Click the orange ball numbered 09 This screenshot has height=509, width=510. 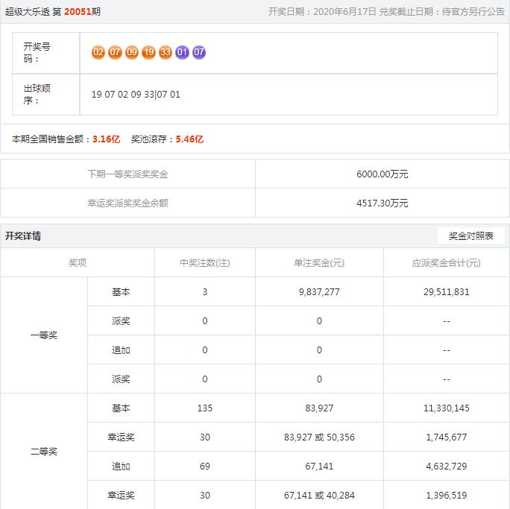click(132, 52)
